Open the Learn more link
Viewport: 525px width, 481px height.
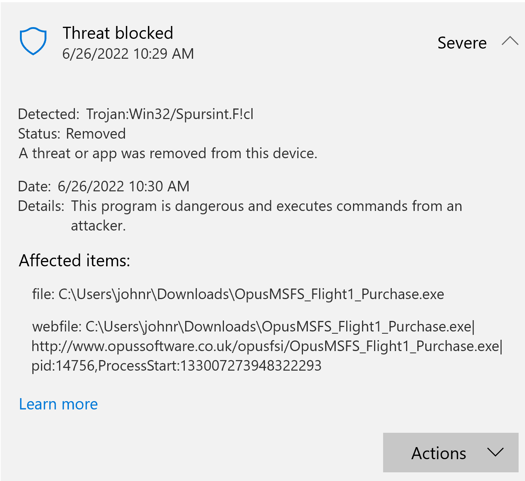(x=58, y=404)
